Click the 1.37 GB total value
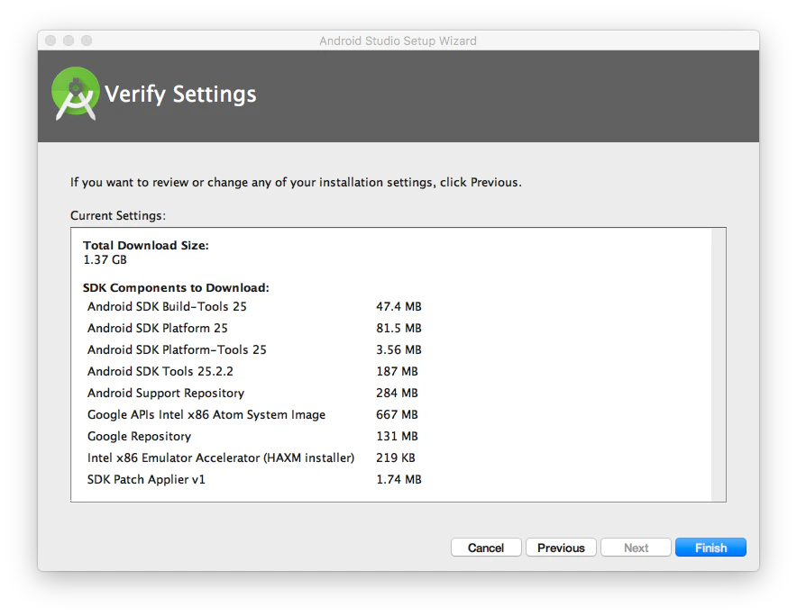797x616 pixels. [x=105, y=259]
